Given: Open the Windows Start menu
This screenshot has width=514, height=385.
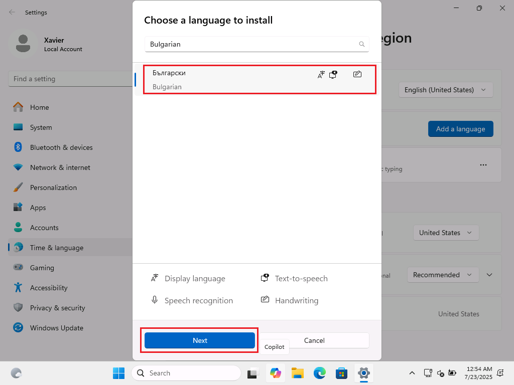Looking at the screenshot, I should pos(118,373).
